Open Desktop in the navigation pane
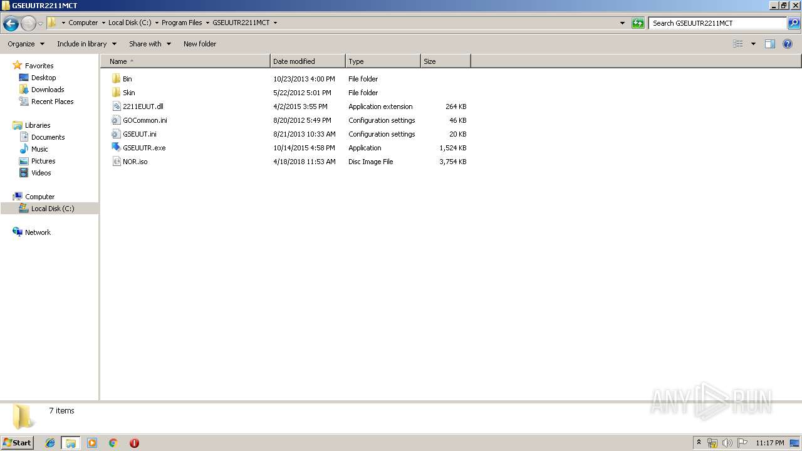Image resolution: width=802 pixels, height=451 pixels. [43, 78]
